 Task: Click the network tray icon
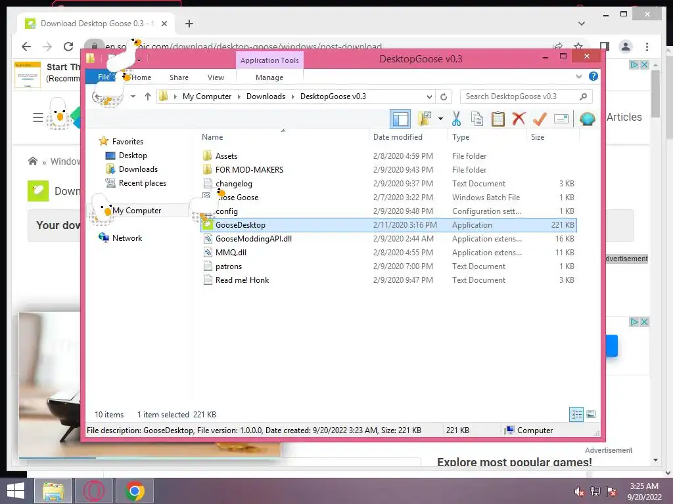click(x=595, y=492)
